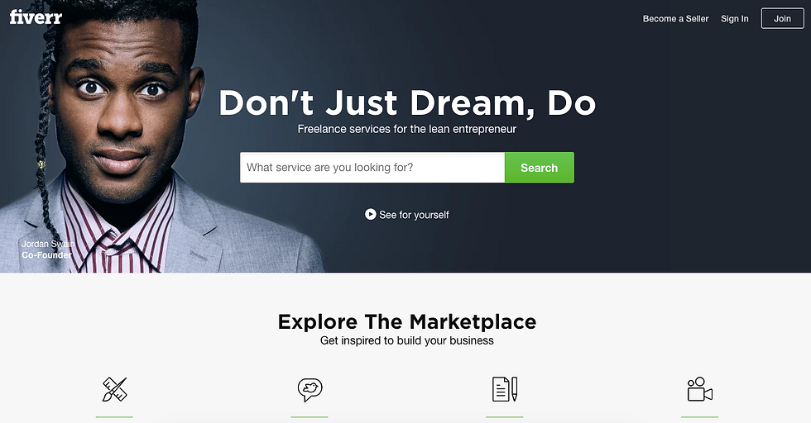
Task: Select the speech bubble bird marketing icon
Action: tap(310, 389)
